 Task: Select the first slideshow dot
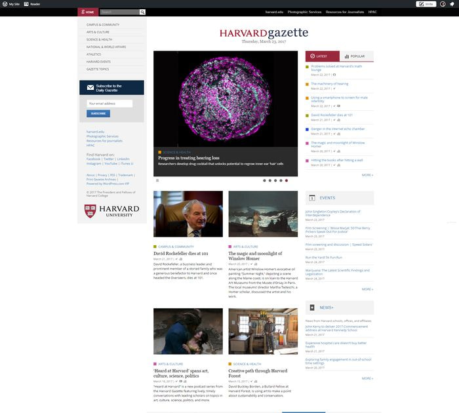(264, 180)
